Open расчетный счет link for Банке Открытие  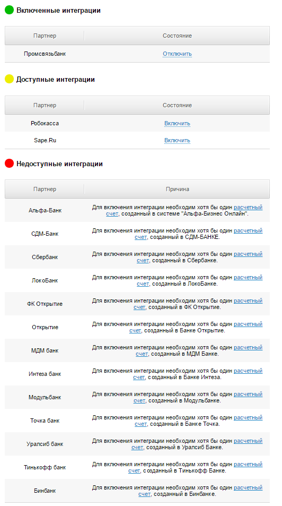click(x=248, y=324)
